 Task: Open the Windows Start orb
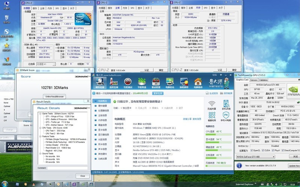coord(4,184)
